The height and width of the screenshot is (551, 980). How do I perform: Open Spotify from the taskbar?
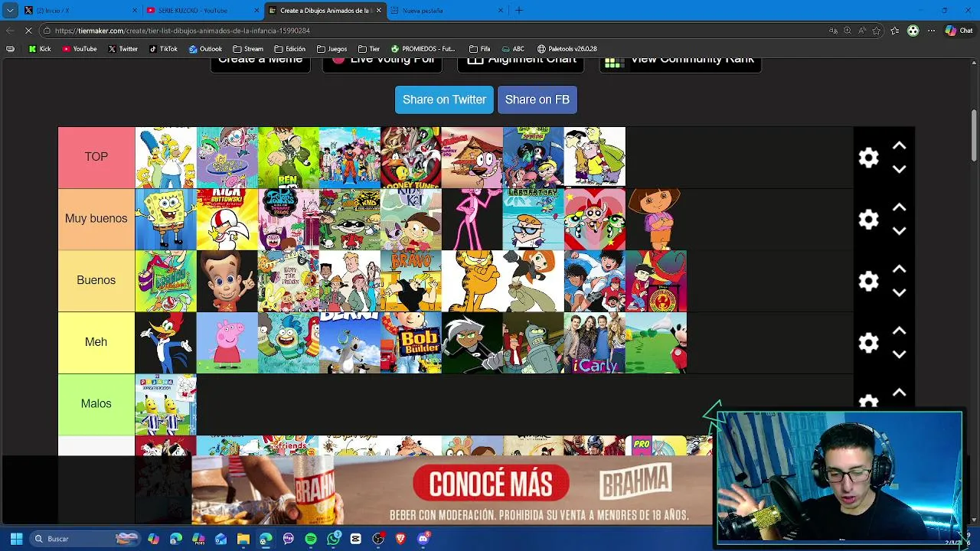(x=311, y=539)
